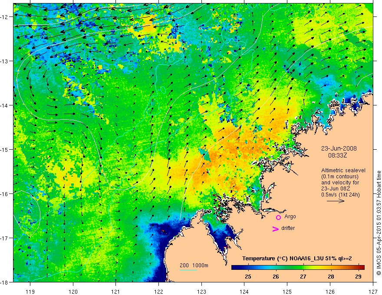Click the latitude axis label -14

coord(4,105)
